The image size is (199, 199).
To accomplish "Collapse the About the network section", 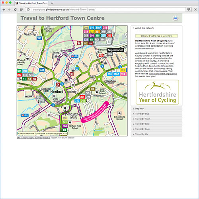I will pos(156,28).
